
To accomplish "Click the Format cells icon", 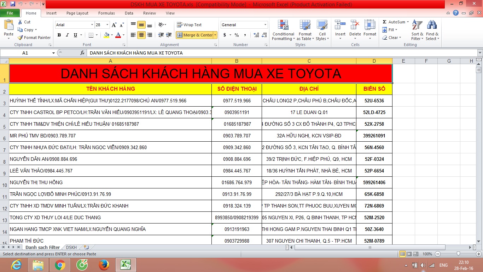I will pos(370,25).
